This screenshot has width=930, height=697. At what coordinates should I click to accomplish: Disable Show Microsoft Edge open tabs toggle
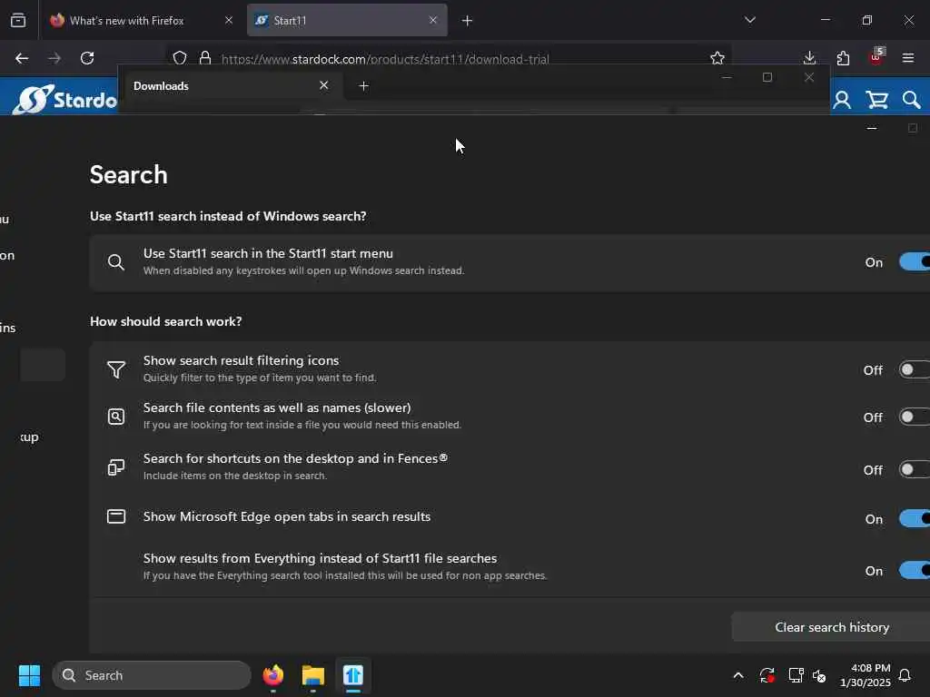[914, 518]
